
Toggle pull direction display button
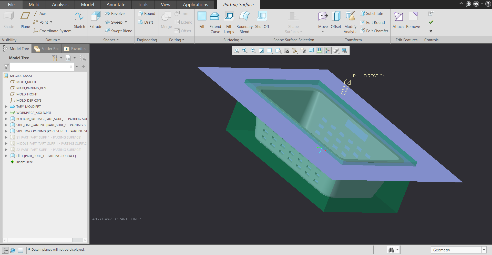click(x=320, y=51)
